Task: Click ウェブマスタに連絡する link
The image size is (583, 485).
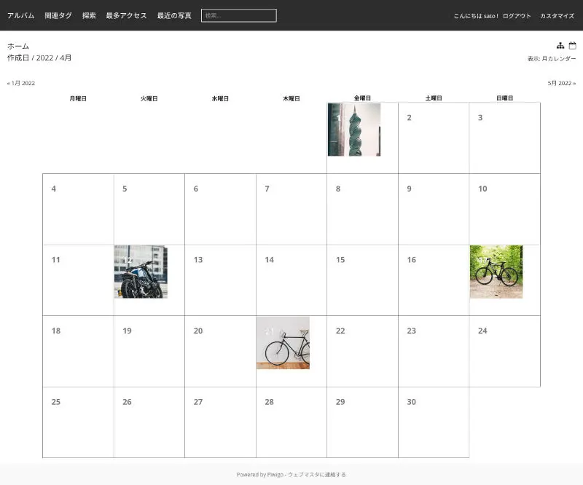Action: pyautogui.click(x=317, y=475)
